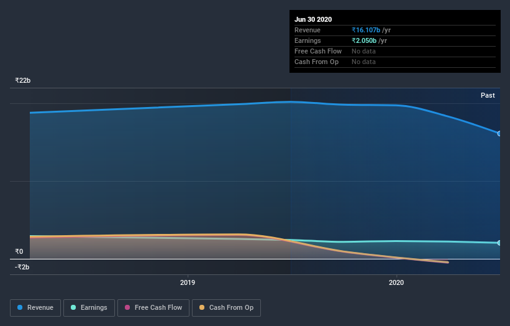Screen dimensions: 510x326
Task: Click the ₹2.050b earnings value in the tooltip
Action: tap(364, 40)
